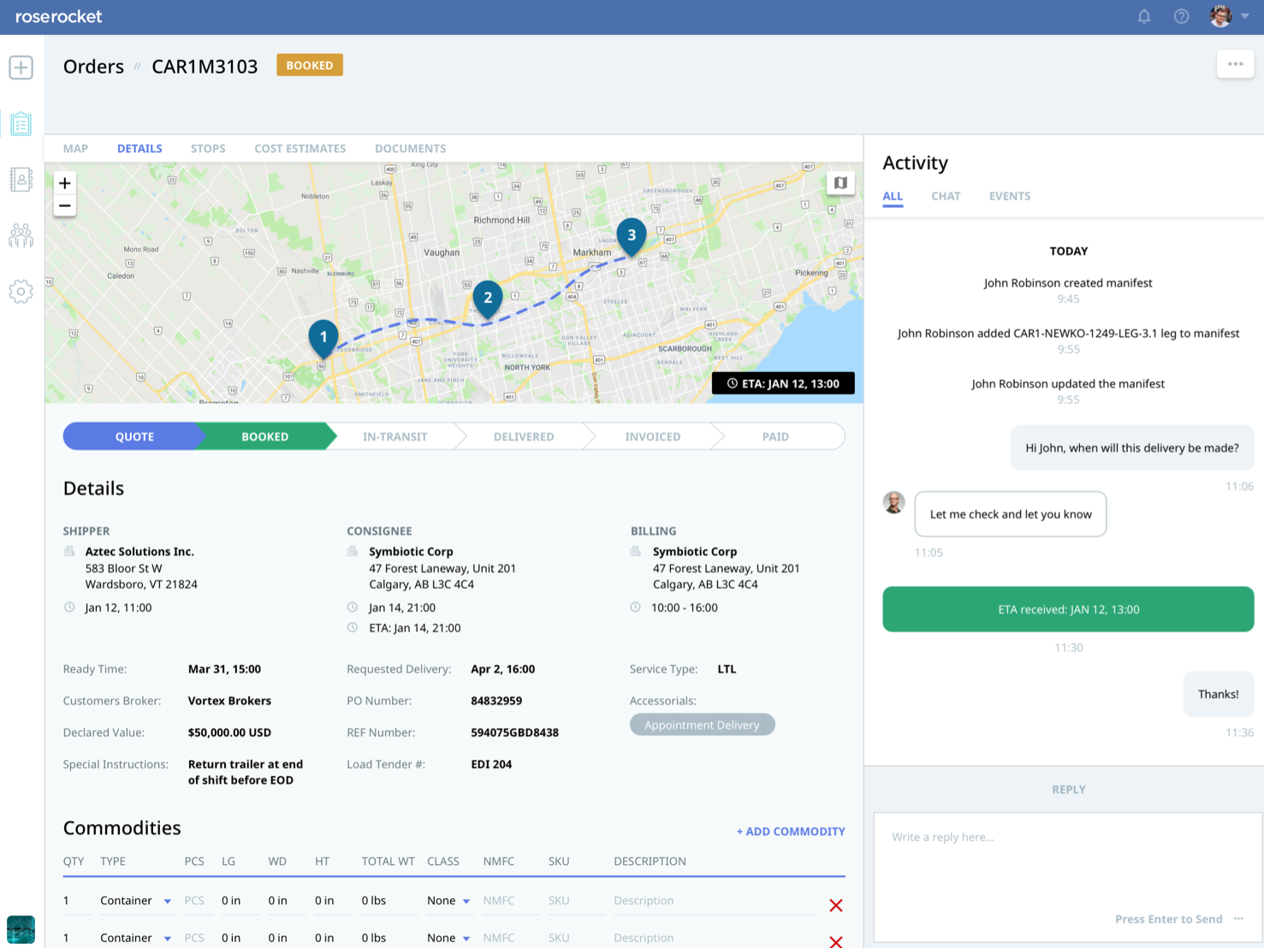Switch to the COST ESTIMATES tab
Viewport: 1264px width, 948px height.
click(300, 148)
